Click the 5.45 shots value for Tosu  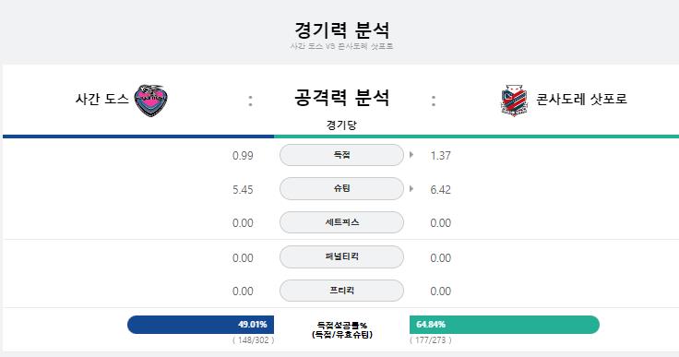pyautogui.click(x=243, y=190)
